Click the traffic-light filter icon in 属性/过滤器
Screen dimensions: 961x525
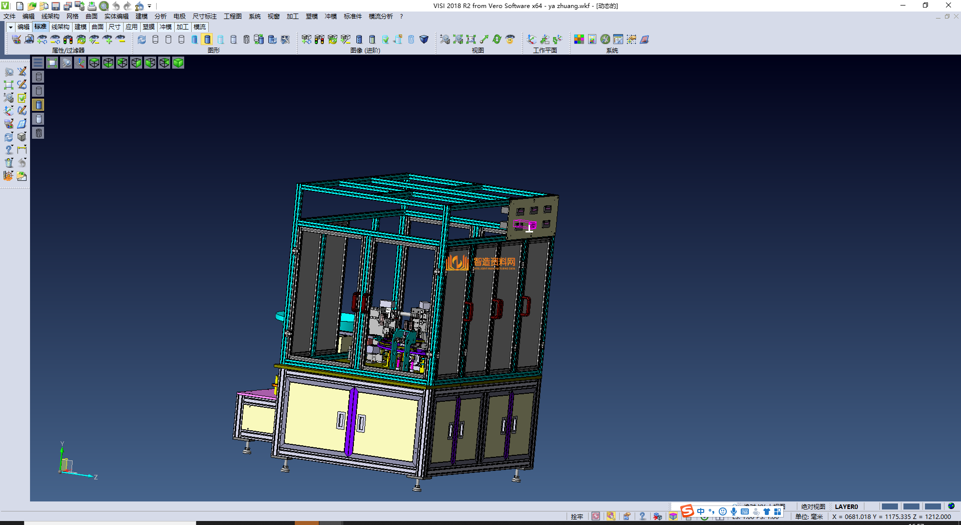point(68,40)
